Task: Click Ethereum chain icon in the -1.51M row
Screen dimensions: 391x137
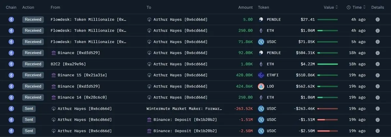Action: tap(11, 120)
